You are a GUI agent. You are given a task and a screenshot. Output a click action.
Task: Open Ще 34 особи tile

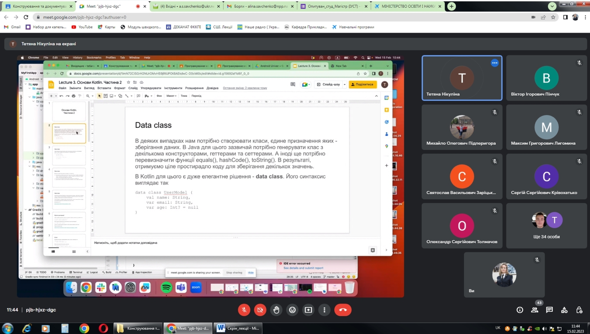coord(547,226)
